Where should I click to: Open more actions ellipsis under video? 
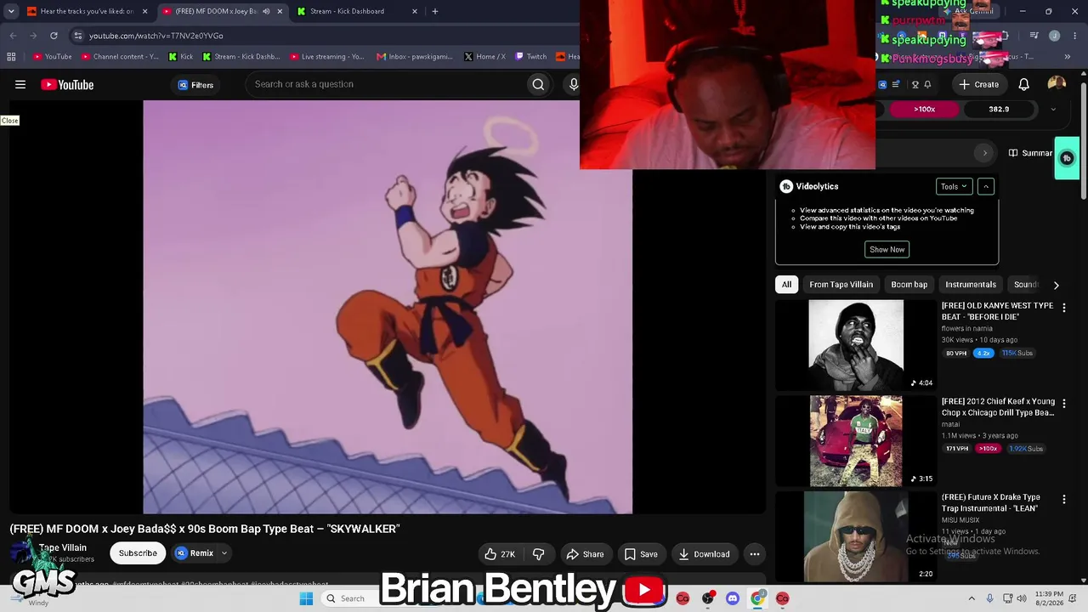click(x=754, y=554)
